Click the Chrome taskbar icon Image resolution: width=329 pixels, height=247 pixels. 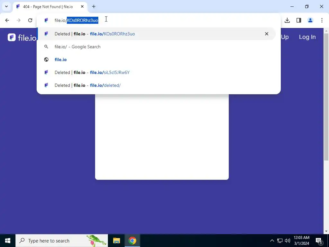(x=132, y=241)
